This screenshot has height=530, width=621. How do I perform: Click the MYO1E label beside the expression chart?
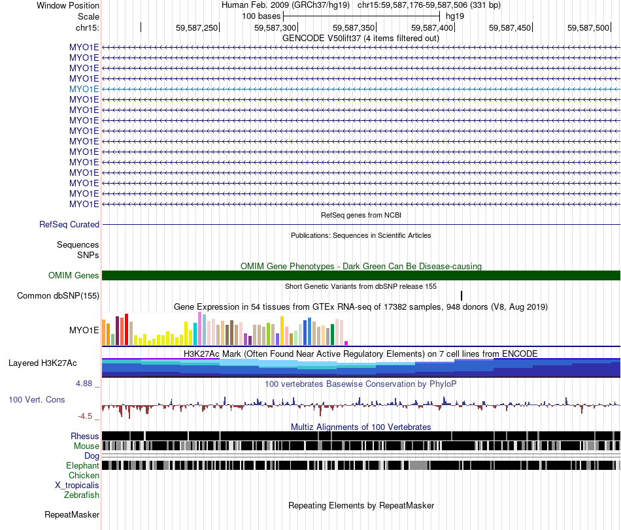pos(84,330)
